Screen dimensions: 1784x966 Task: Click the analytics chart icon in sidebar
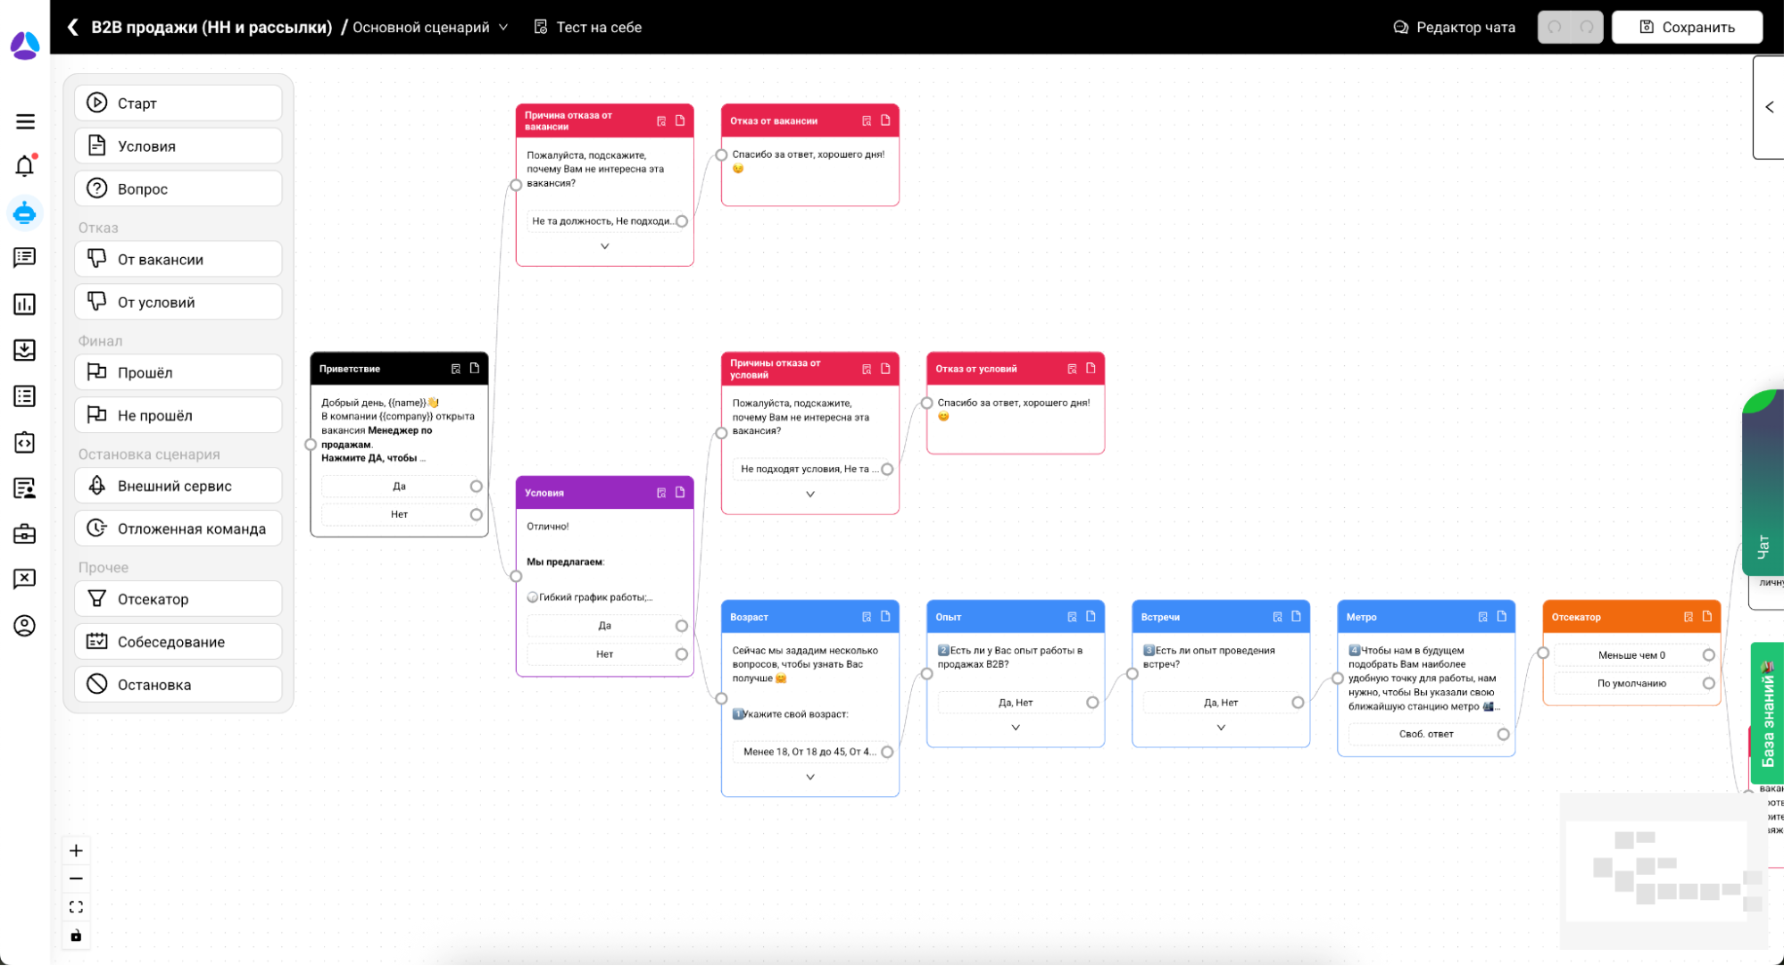pos(25,304)
